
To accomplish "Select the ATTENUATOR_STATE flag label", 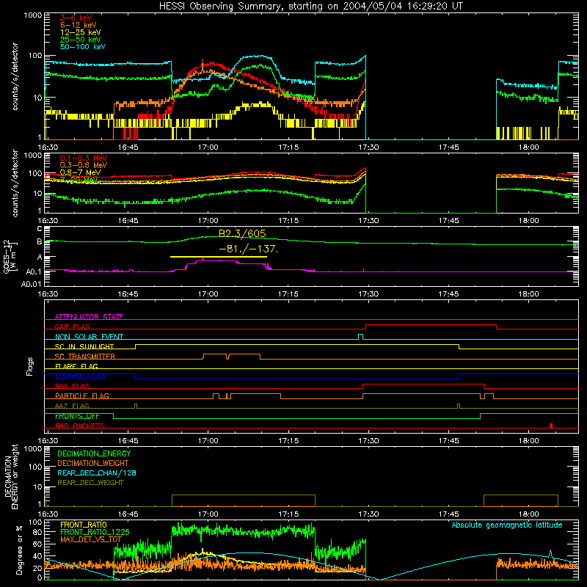I will click(89, 317).
